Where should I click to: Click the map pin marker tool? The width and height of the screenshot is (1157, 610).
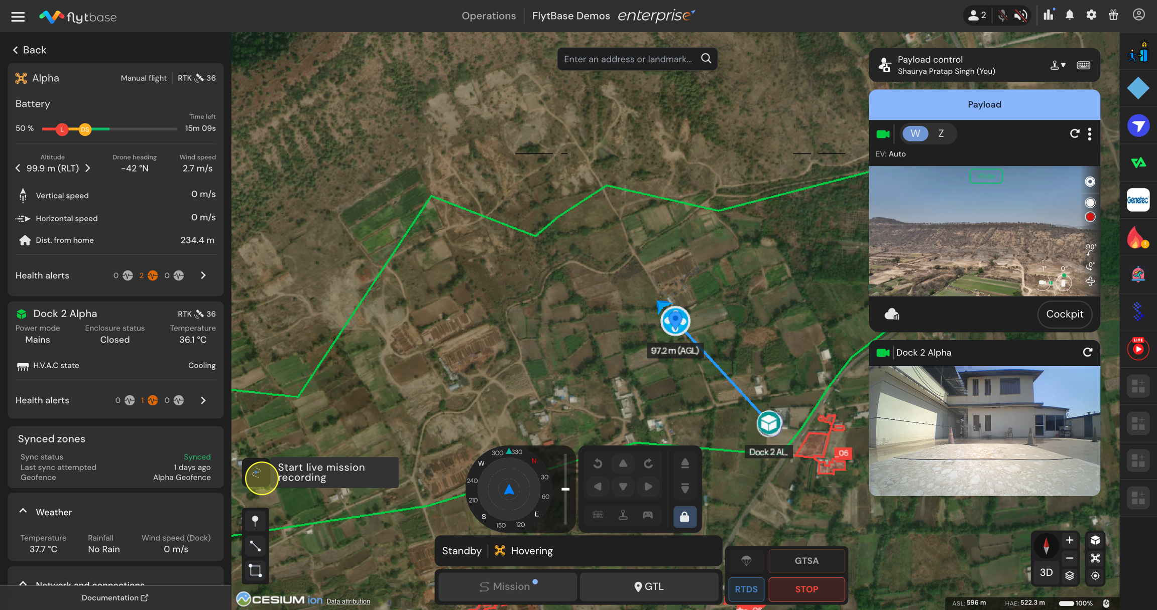coord(255,521)
